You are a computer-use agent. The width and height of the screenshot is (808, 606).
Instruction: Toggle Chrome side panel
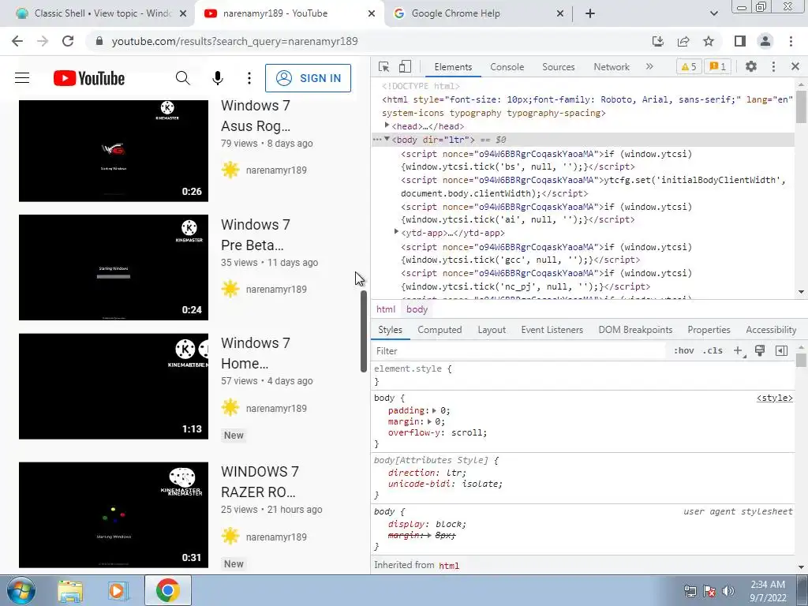tap(740, 41)
